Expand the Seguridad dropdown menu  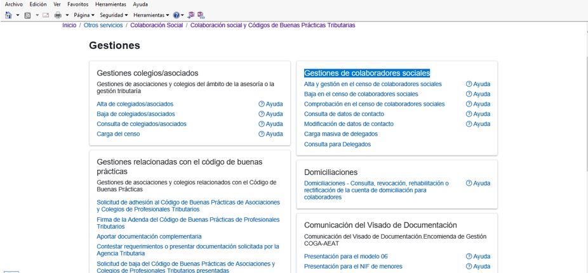point(114,15)
